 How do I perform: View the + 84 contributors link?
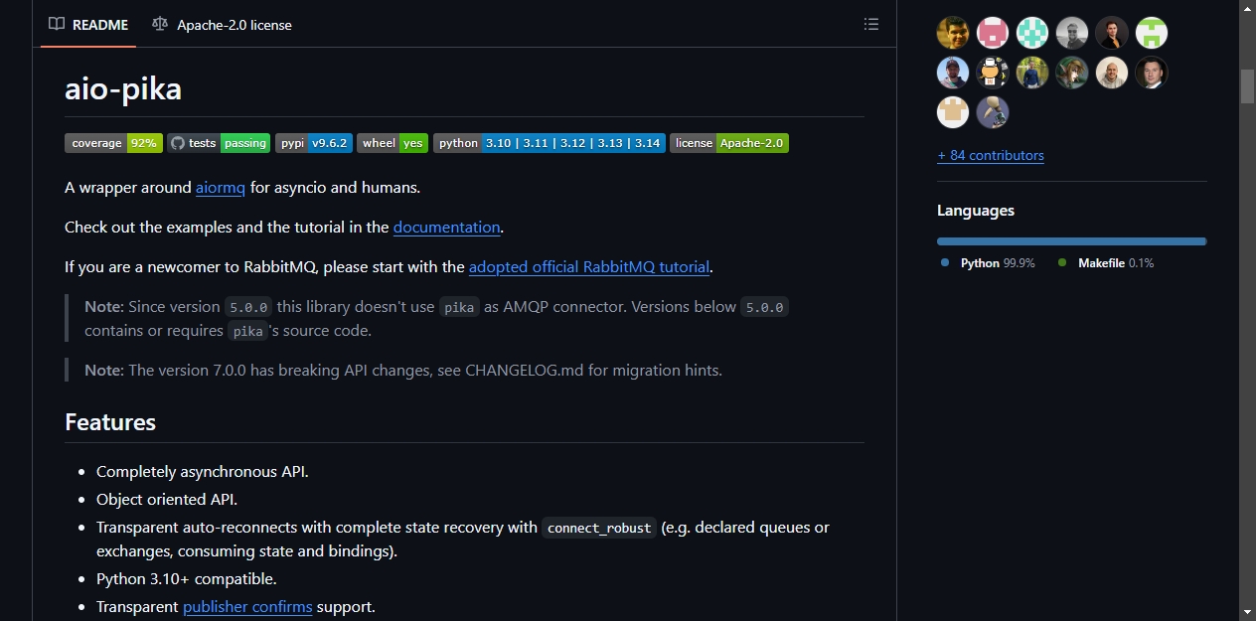tap(991, 155)
